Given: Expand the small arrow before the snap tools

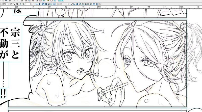Looking at the screenshot, I should pyautogui.click(x=68, y=4).
